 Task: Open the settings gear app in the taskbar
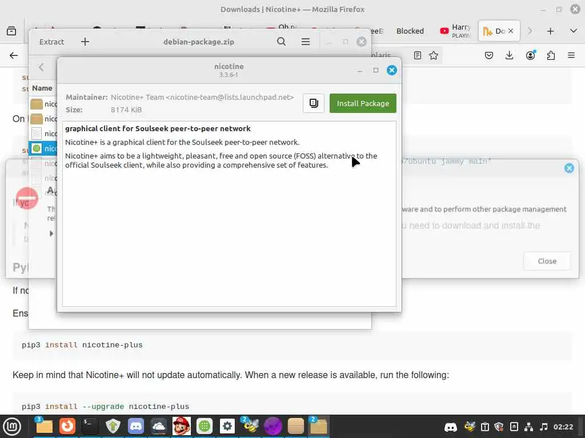(227, 426)
